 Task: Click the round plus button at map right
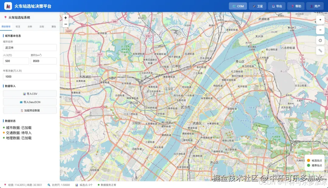[x=320, y=20]
